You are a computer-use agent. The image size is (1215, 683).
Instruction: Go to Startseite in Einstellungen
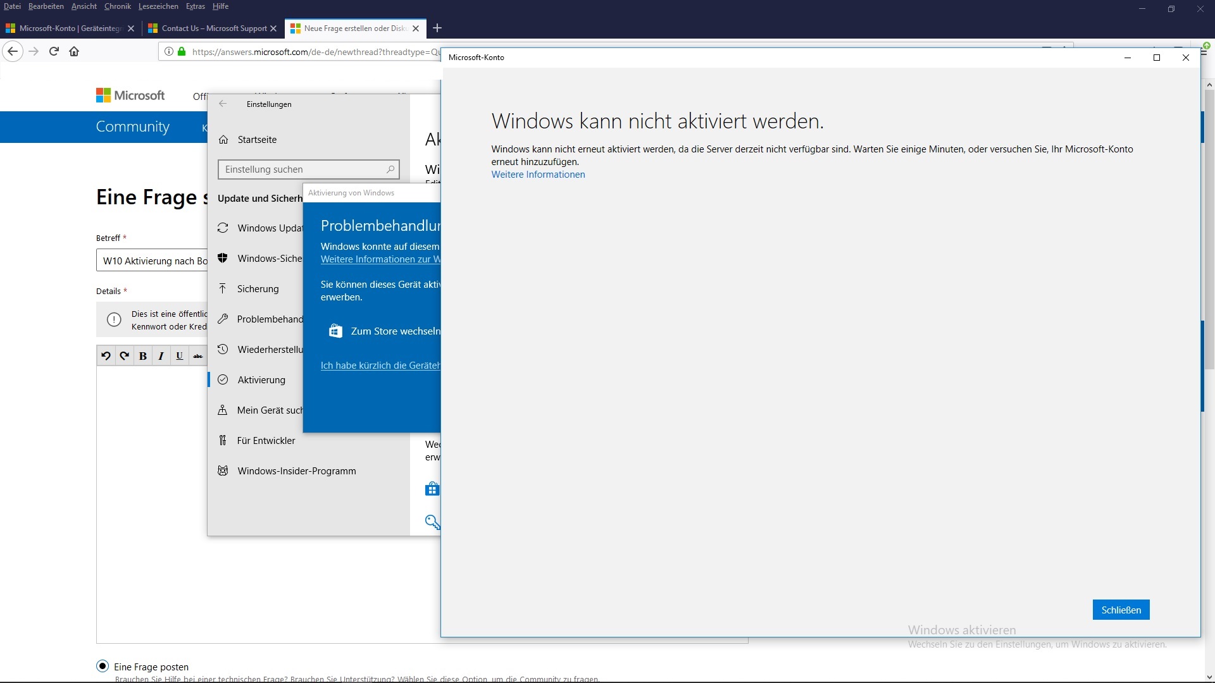[x=257, y=140]
